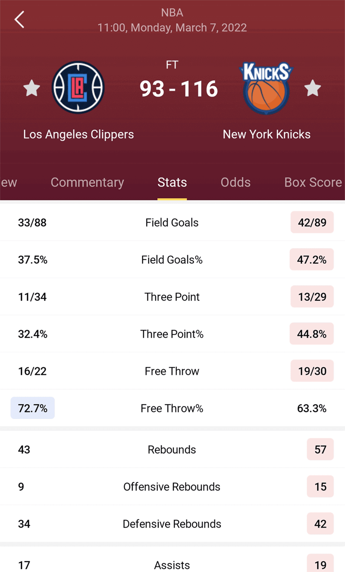
Task: Open the Box Score tab
Action: (x=313, y=182)
